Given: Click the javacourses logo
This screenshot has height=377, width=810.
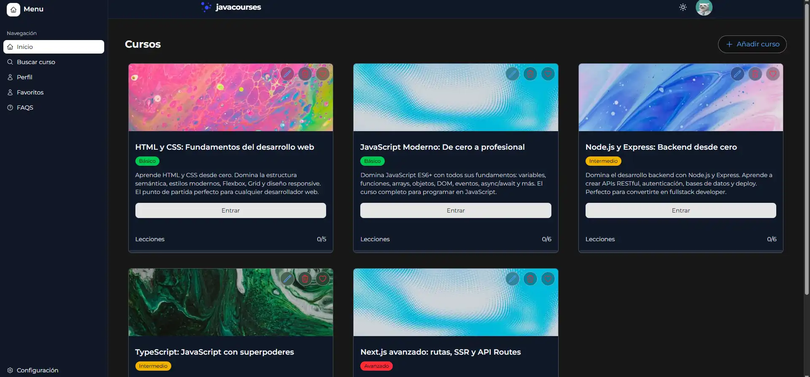Looking at the screenshot, I should (231, 7).
